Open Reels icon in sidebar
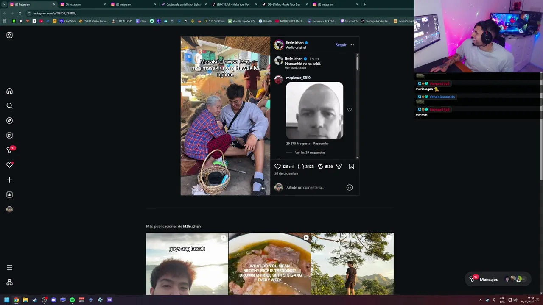Viewport: 543px width, 305px height. 9,136
